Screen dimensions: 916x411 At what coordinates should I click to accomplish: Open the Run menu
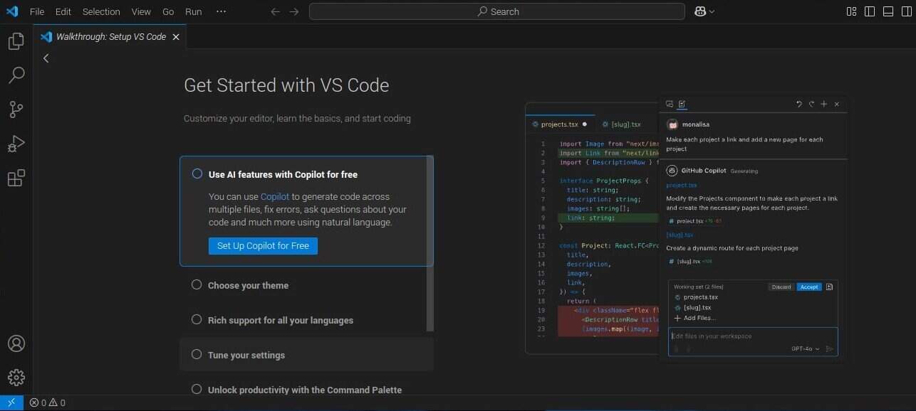[x=193, y=11]
